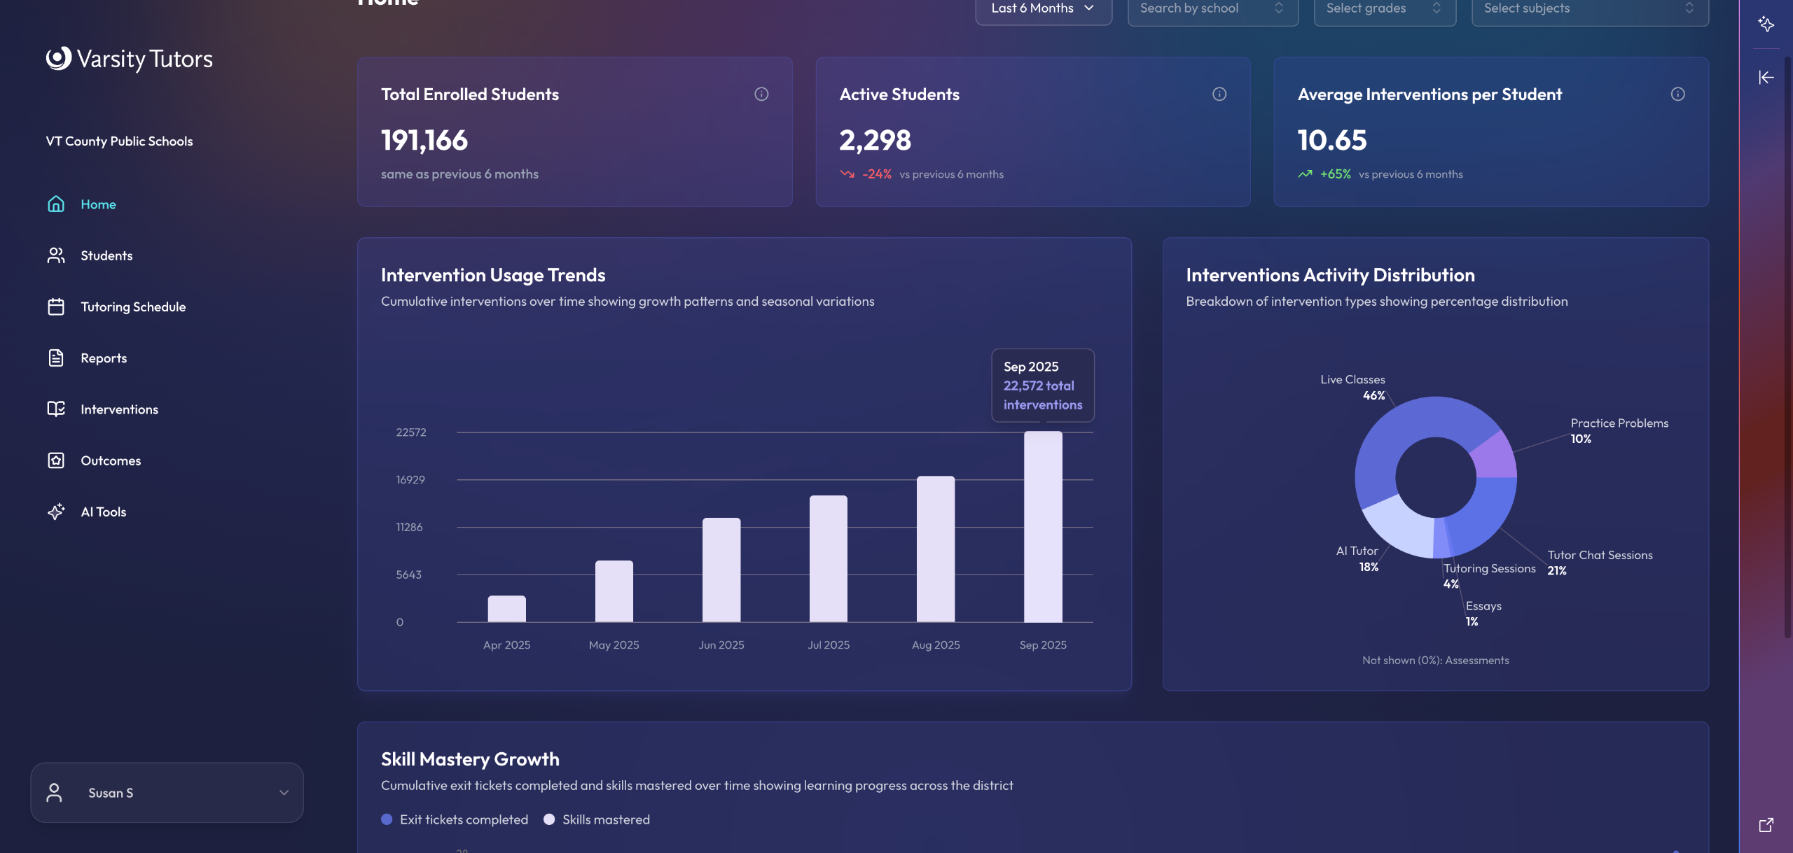
Task: Expand the Susan S account menu
Action: 284,793
